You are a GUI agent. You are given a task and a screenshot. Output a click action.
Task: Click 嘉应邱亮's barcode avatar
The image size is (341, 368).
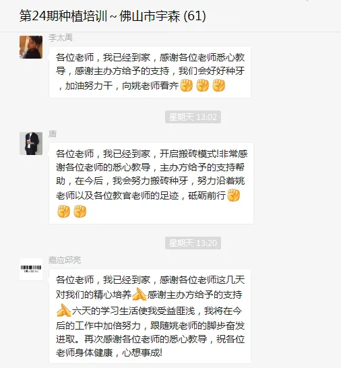[x=31, y=270]
